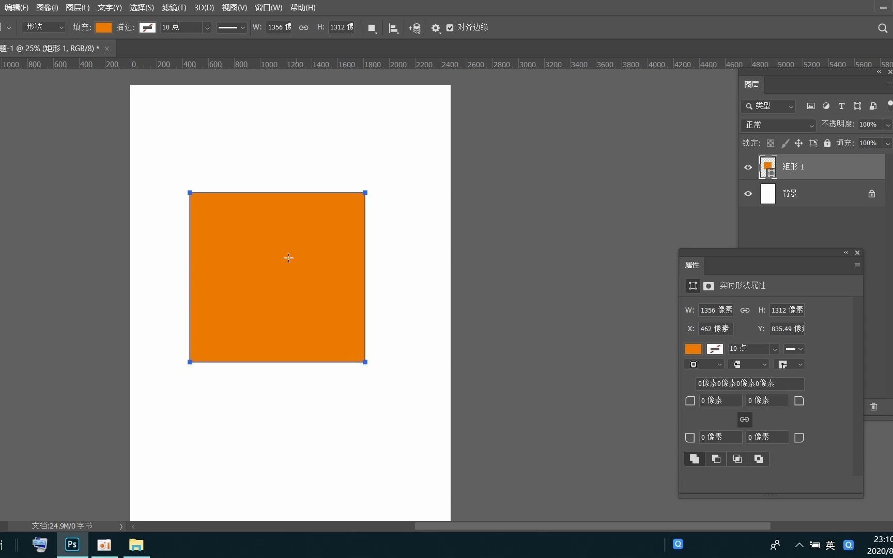Toggle W/H link in Properties panel
Screen dimensions: 893x558
click(745, 311)
